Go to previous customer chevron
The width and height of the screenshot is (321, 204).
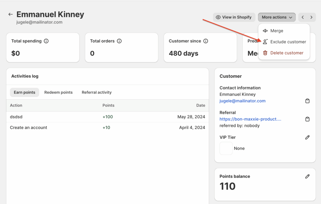pyautogui.click(x=303, y=17)
